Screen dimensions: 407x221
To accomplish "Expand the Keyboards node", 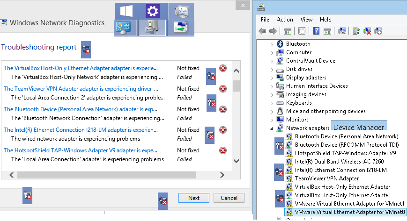I will click(x=272, y=103).
